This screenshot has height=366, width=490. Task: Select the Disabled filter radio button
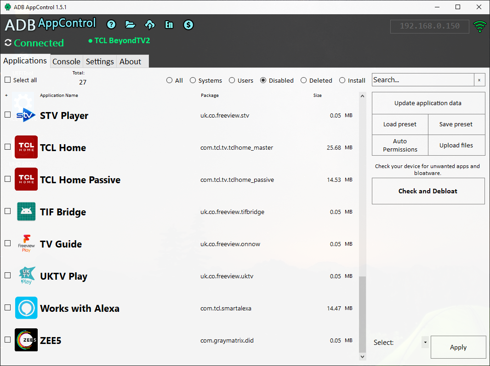(263, 80)
